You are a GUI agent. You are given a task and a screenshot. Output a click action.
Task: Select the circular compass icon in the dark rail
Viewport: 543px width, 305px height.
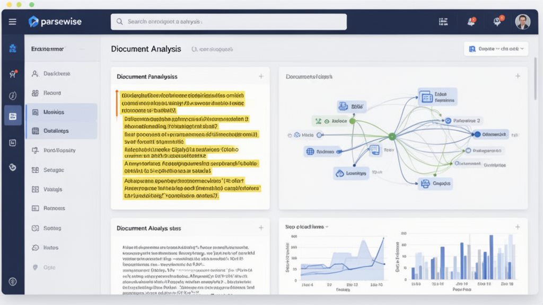[x=13, y=95]
